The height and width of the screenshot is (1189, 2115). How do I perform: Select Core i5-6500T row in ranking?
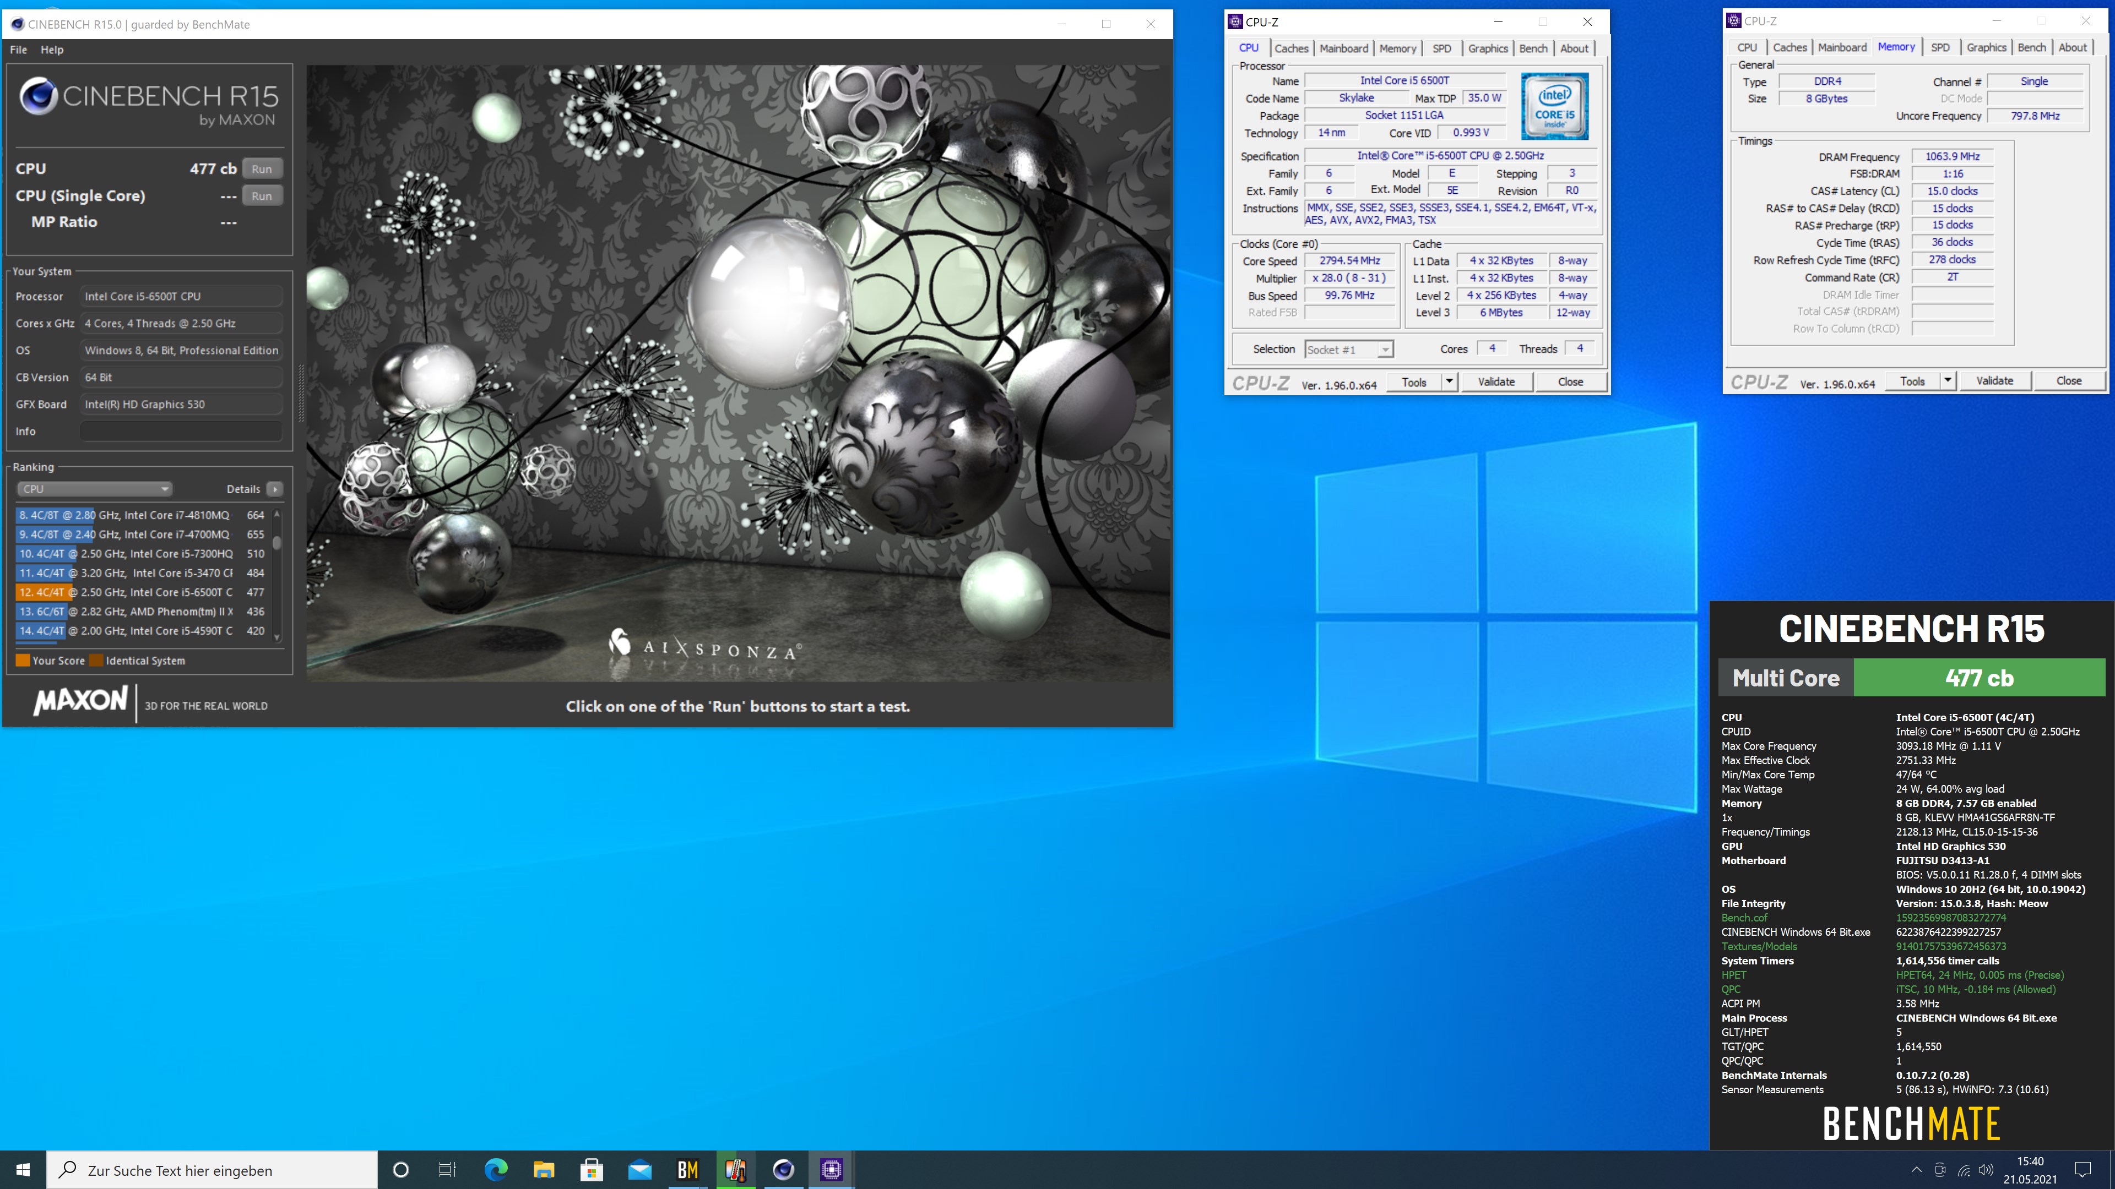pos(142,592)
